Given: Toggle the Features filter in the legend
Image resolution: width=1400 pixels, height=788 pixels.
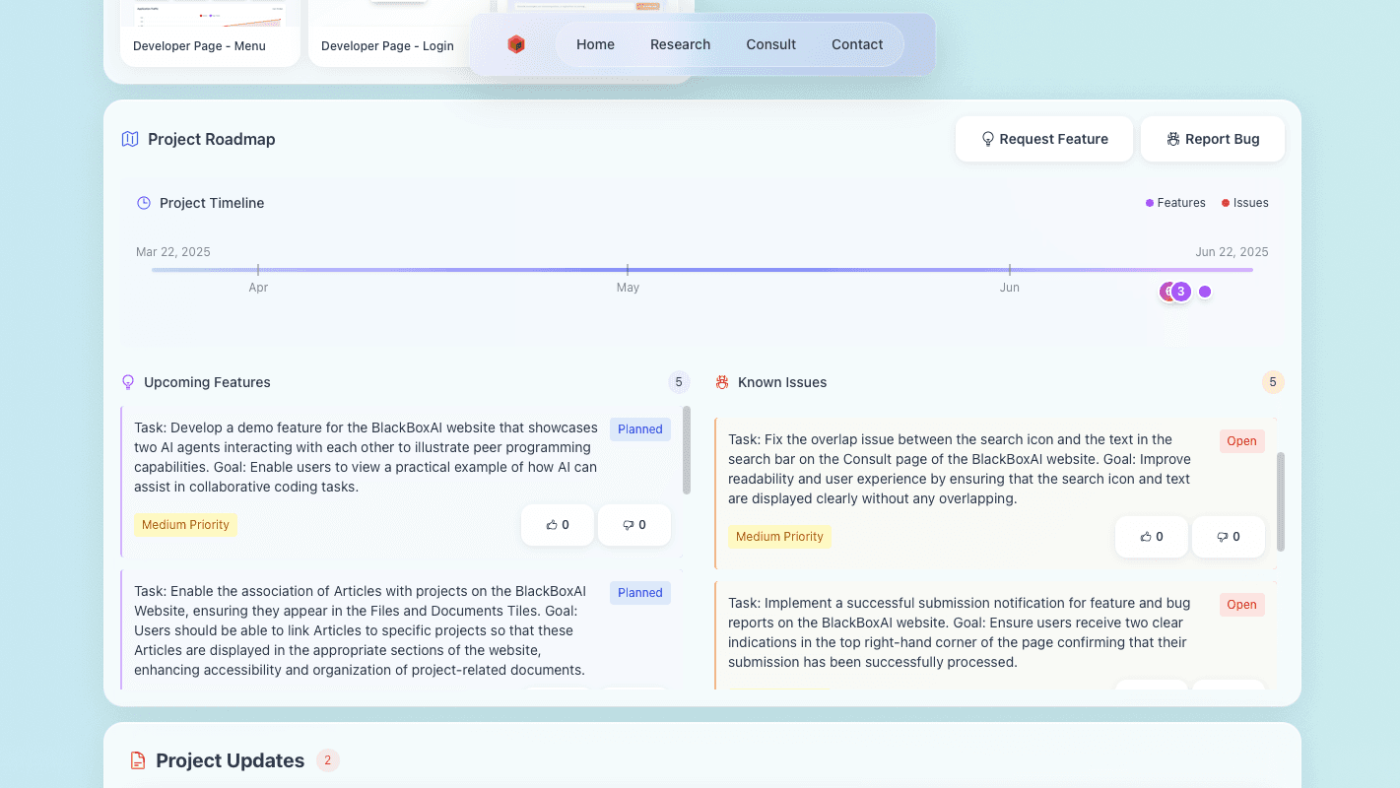Looking at the screenshot, I should [1175, 203].
